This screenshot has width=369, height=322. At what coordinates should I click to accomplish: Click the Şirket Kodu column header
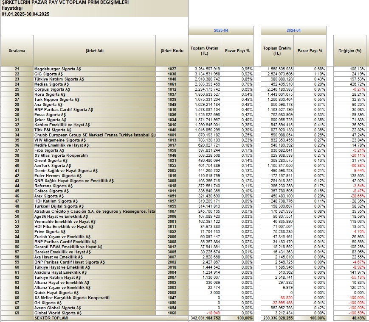pos(172,51)
